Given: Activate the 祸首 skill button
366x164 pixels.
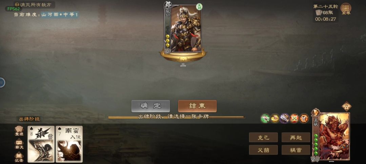Looking at the screenshot, I should point(296,150).
